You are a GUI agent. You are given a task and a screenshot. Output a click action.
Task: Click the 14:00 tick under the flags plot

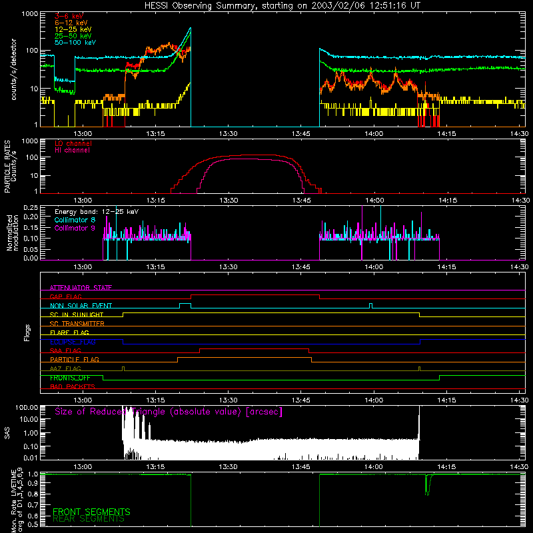(x=374, y=400)
